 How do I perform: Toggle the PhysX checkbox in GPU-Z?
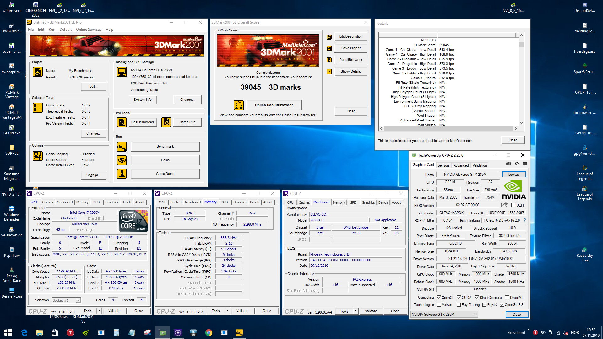(x=485, y=305)
